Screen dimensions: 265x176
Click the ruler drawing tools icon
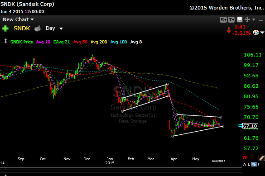coord(261,158)
